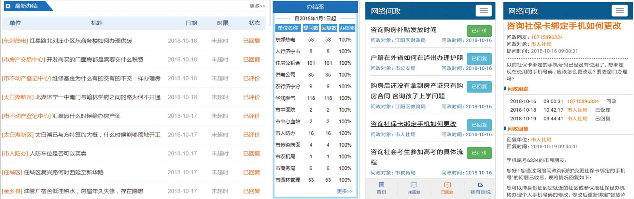634x199 pixels.
Task: Click the square icon beside 最新办结
Action: [8, 6]
